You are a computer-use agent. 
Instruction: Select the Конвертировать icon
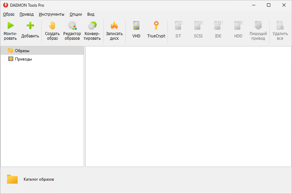point(92,30)
